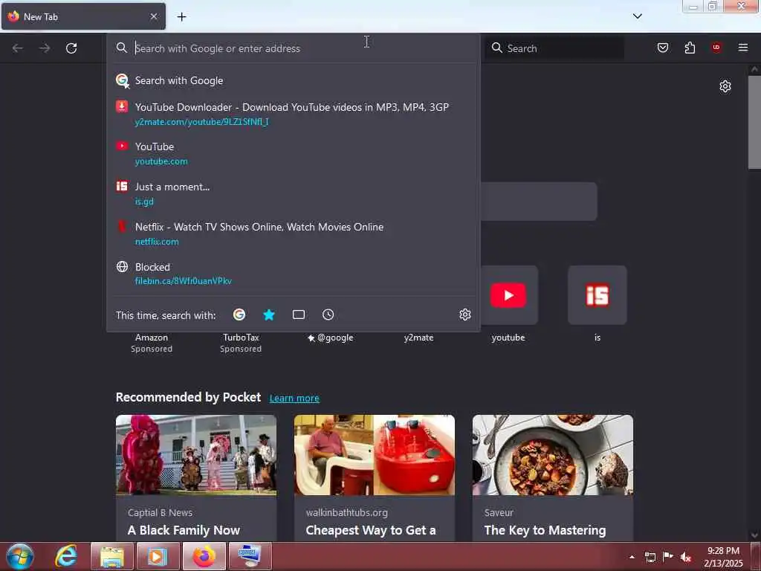Open the Captial B News story thumbnail
Viewport: 761px width, 571px height.
pos(196,455)
